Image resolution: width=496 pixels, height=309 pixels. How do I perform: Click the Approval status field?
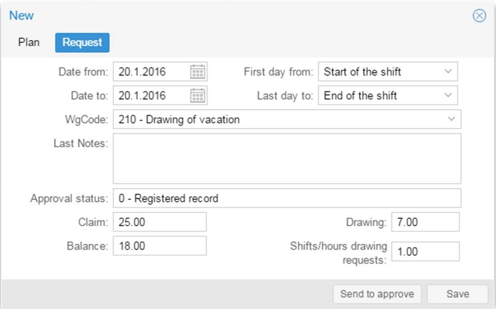point(287,198)
